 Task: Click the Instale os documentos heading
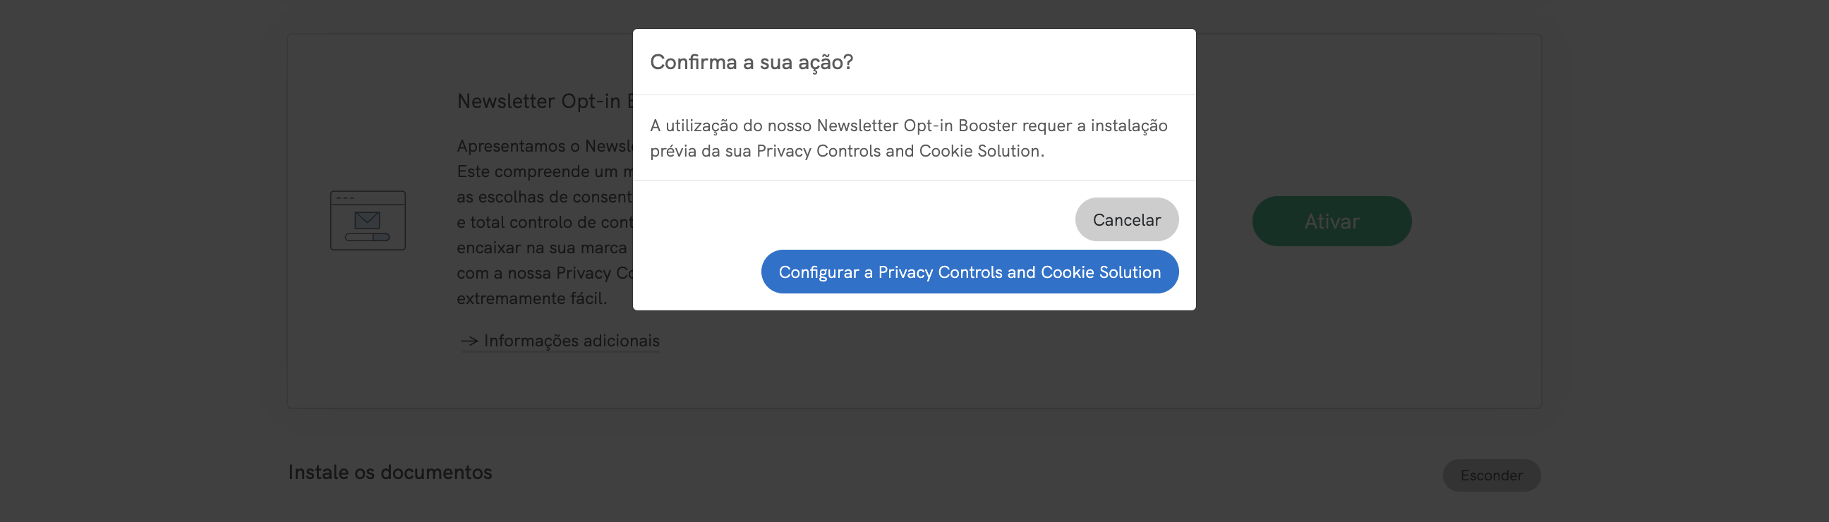click(390, 473)
